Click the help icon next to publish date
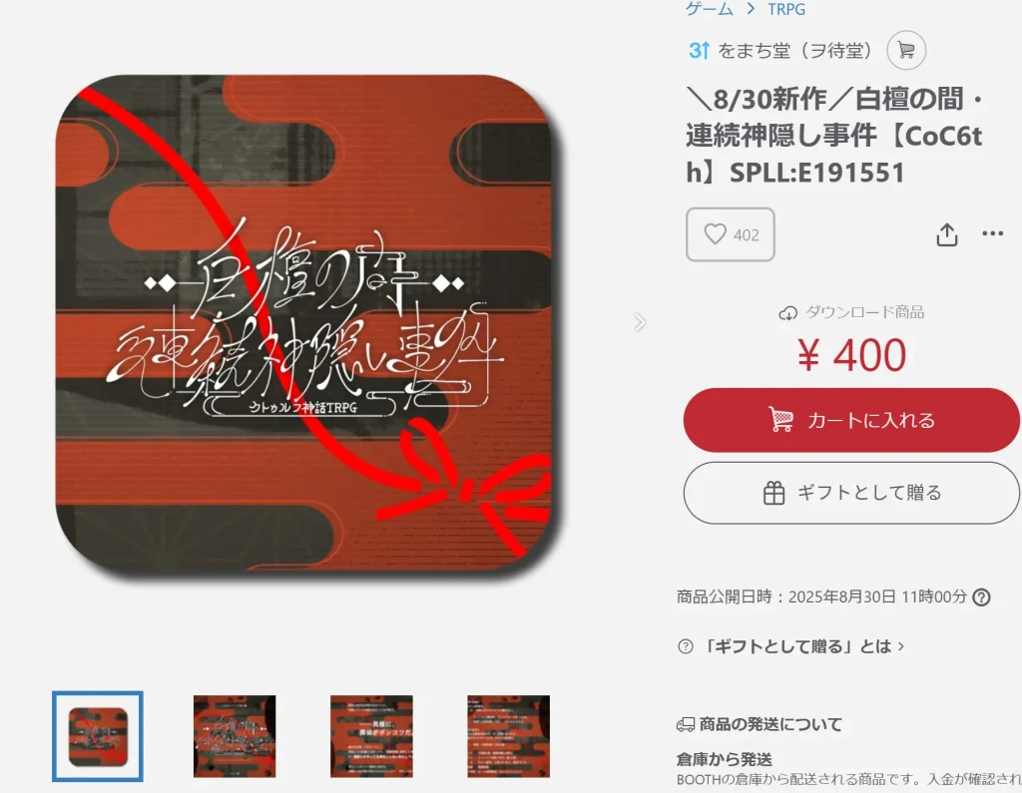Screen dimensions: 1022x793 click(981, 596)
